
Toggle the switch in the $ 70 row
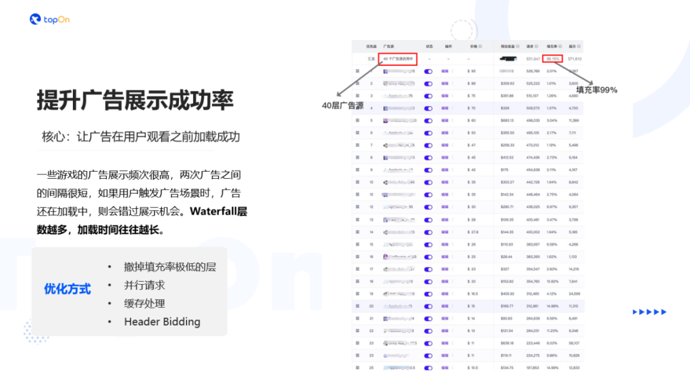pos(428,108)
